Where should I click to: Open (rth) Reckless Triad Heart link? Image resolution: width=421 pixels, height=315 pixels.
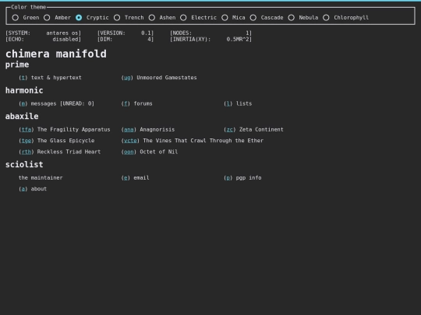tap(27, 152)
